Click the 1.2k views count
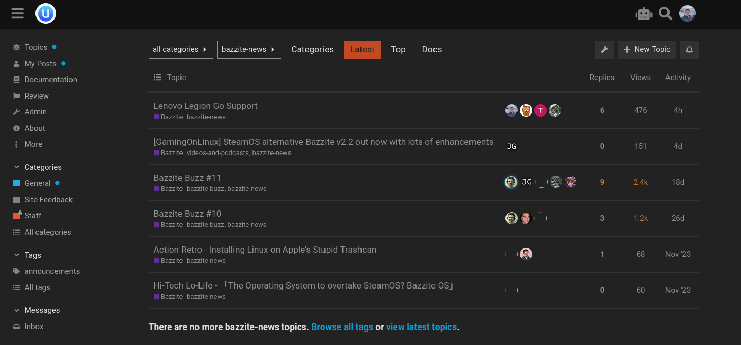This screenshot has width=741, height=345. click(641, 218)
